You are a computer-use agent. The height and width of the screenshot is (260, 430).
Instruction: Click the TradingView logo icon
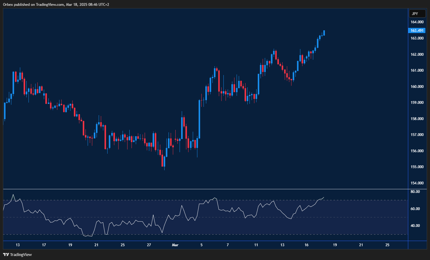pos(6,254)
